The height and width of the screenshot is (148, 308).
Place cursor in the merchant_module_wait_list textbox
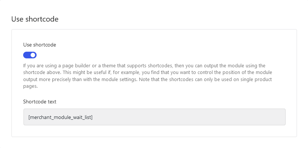click(155, 117)
